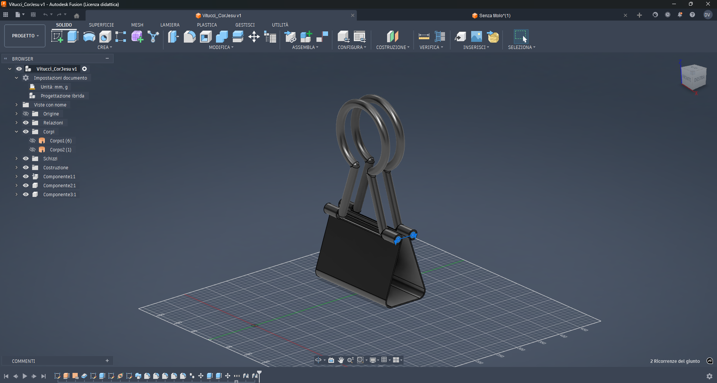Open the Misura tool under Verifica
Viewport: 717px width, 383px height.
[x=424, y=36]
